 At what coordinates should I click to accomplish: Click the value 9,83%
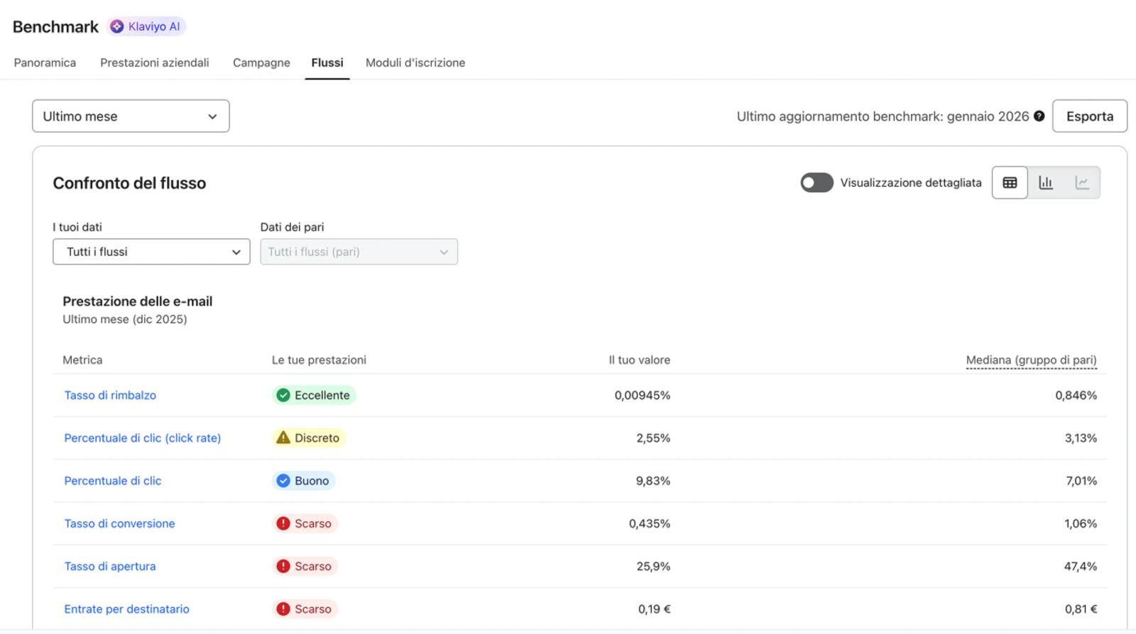[x=653, y=481]
